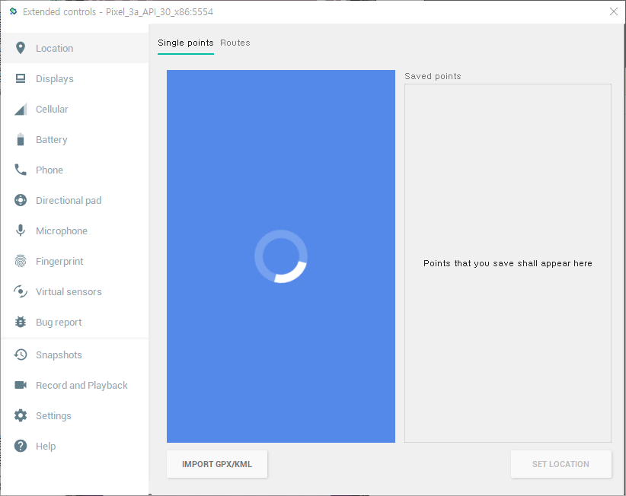The height and width of the screenshot is (496, 626).
Task: Click the Settings gear icon
Action: click(x=21, y=415)
